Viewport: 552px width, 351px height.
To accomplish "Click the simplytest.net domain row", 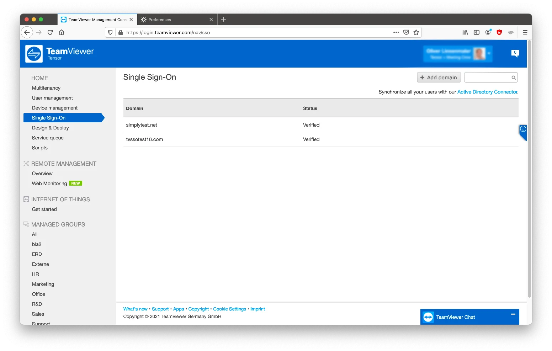I will [321, 125].
